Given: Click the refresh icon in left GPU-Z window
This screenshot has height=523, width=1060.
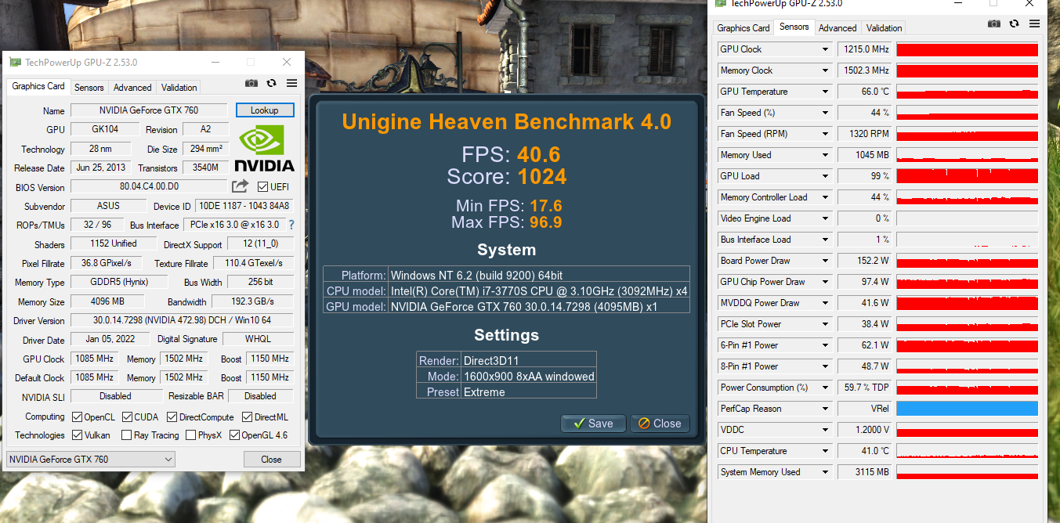Looking at the screenshot, I should click(x=271, y=83).
